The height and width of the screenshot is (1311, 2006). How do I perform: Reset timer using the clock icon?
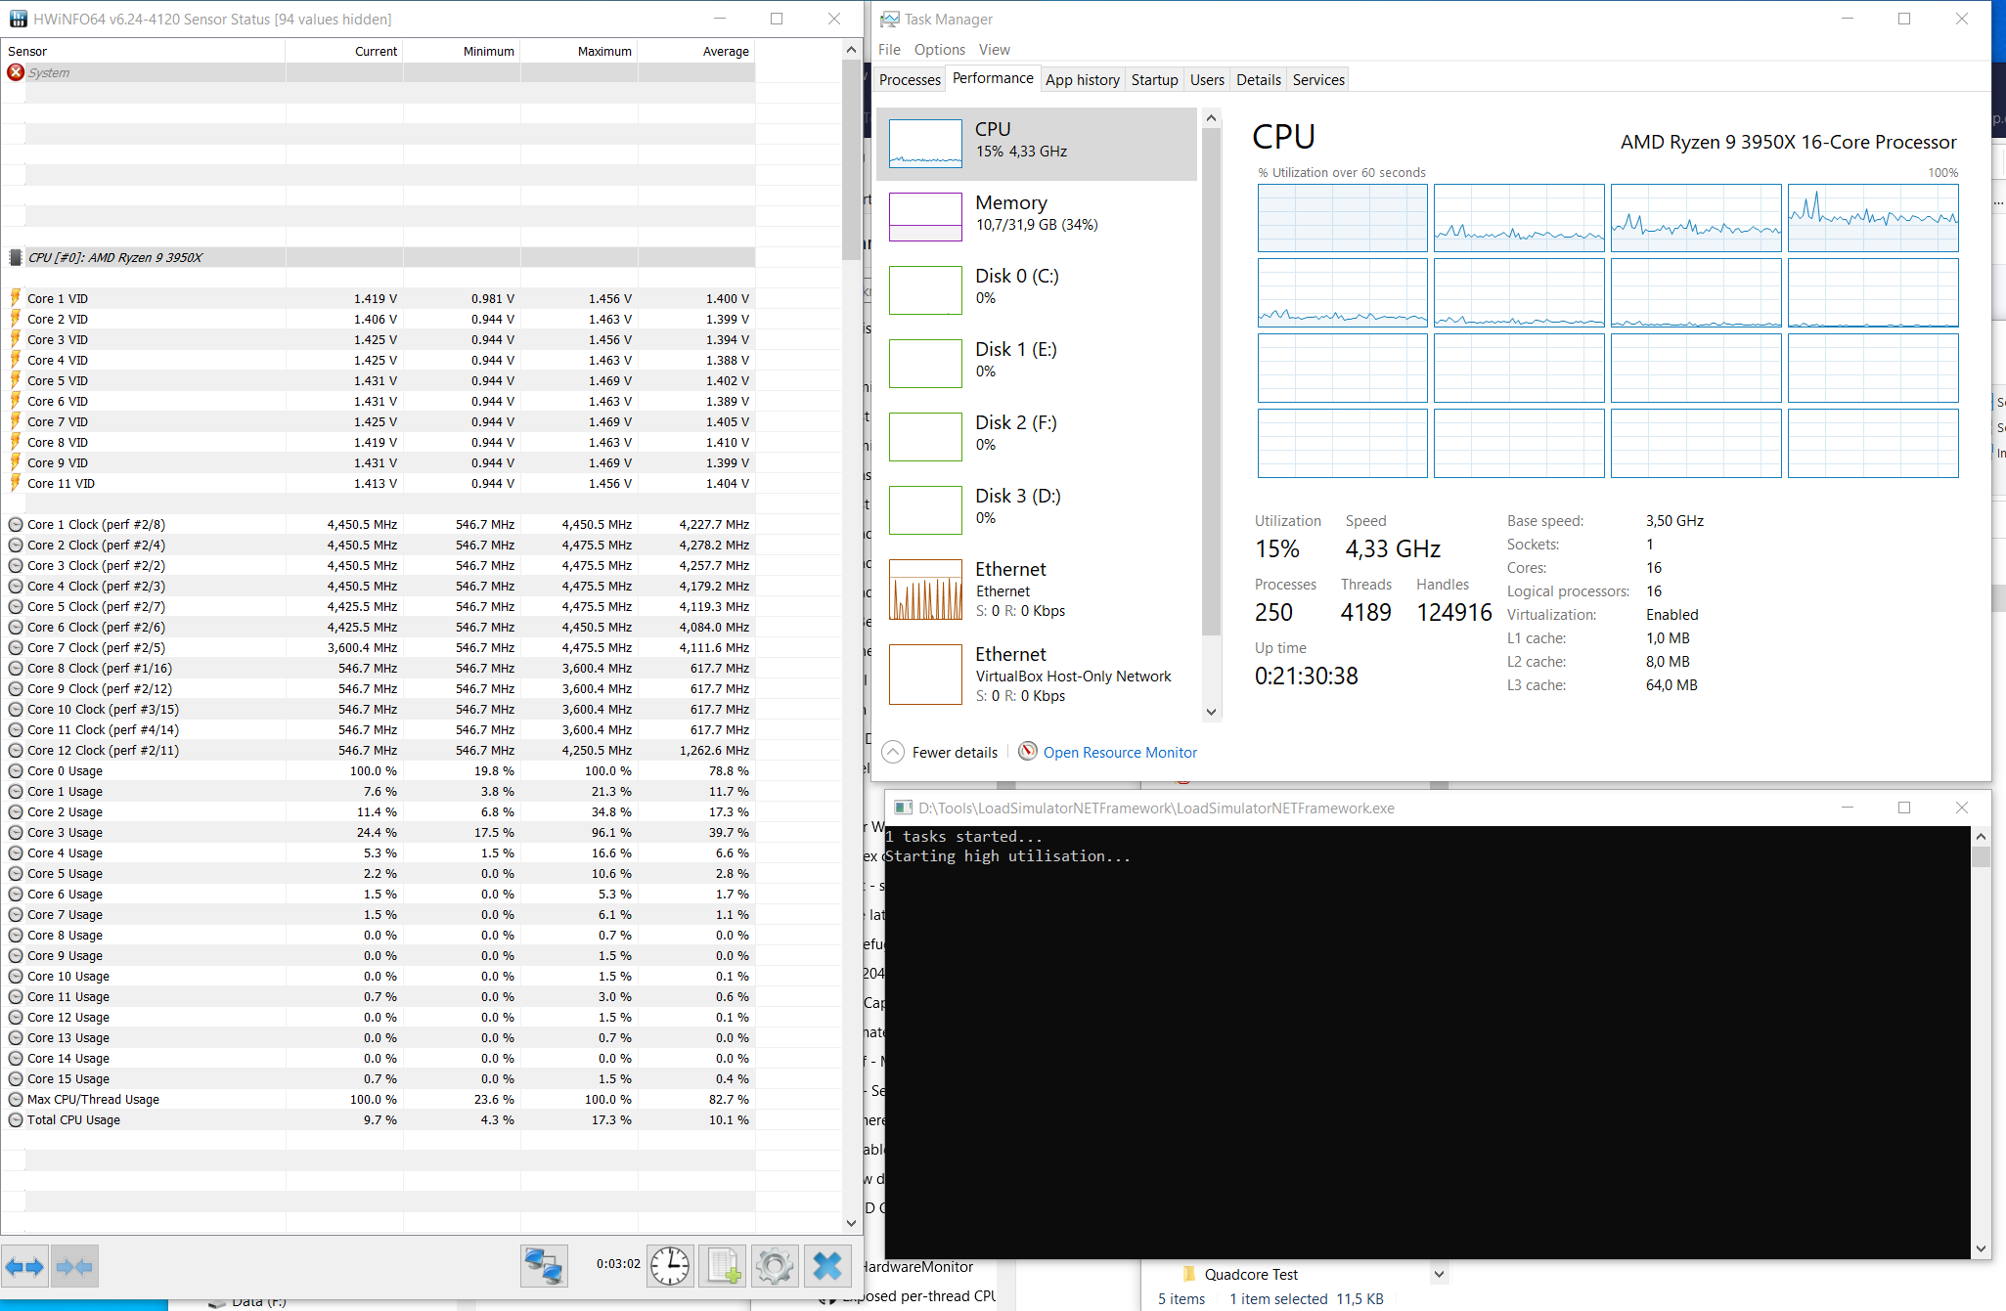click(670, 1266)
